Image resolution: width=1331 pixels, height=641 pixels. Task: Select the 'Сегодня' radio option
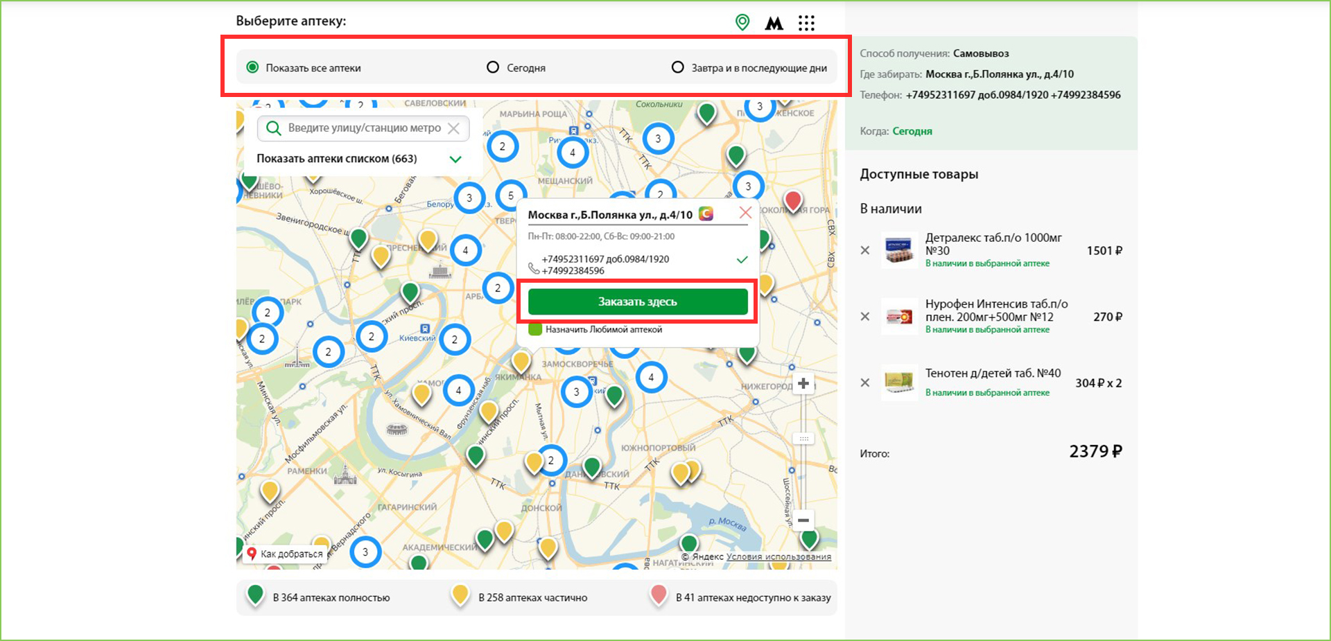pos(493,67)
